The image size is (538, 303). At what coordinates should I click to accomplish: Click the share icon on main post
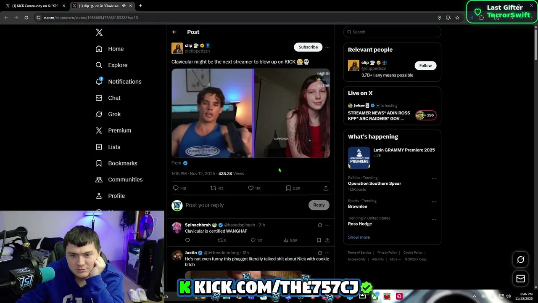326,188
